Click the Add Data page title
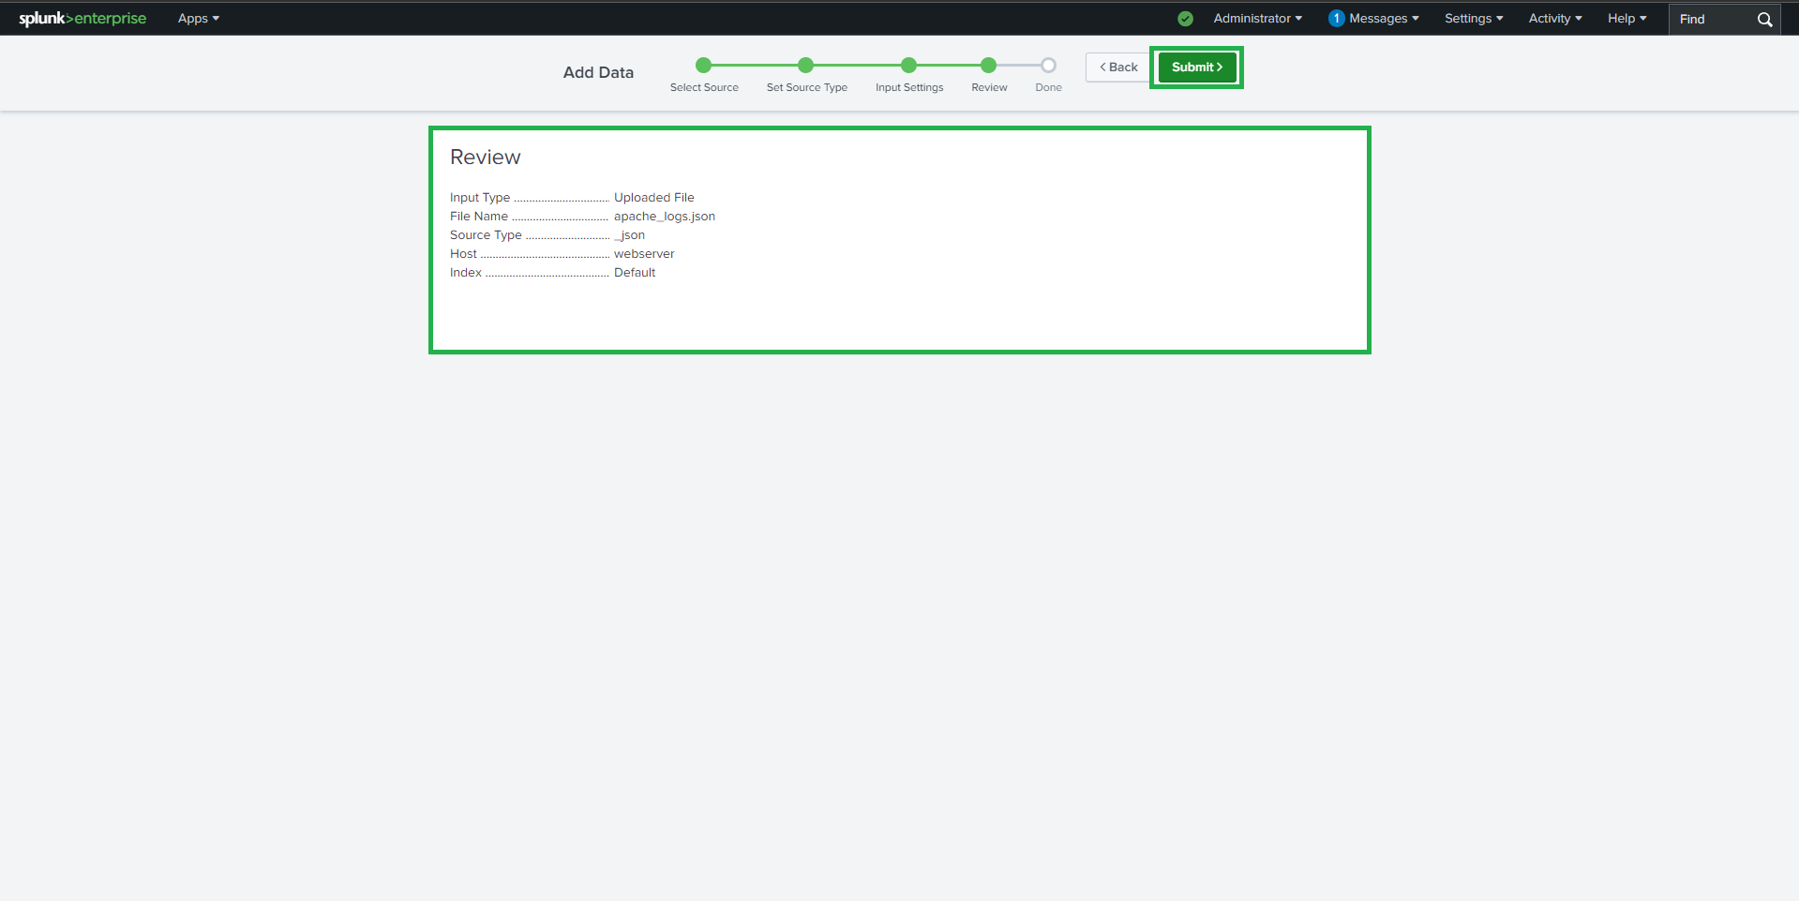 click(598, 72)
